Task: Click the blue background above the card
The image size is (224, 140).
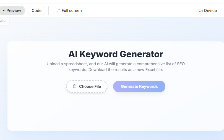Action: coord(116,30)
